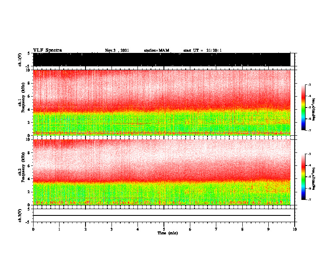Click the "7" minute time tick label
Screen dimensions: 332x257
coord(216,229)
